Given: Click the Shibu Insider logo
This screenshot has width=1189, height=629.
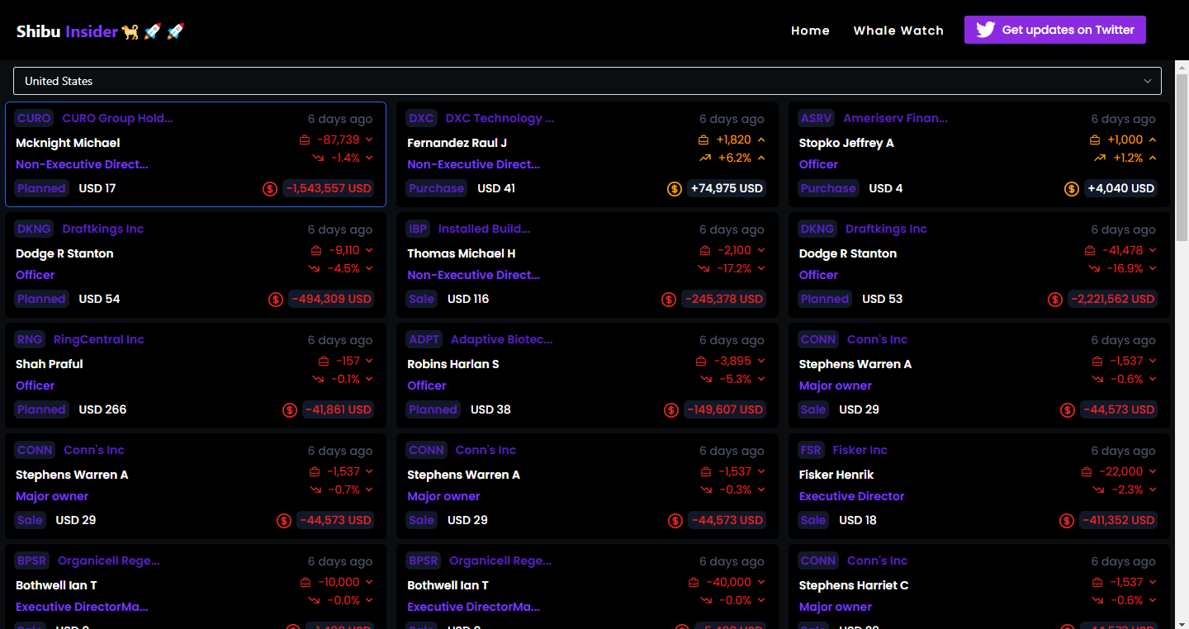Looking at the screenshot, I should click(100, 31).
